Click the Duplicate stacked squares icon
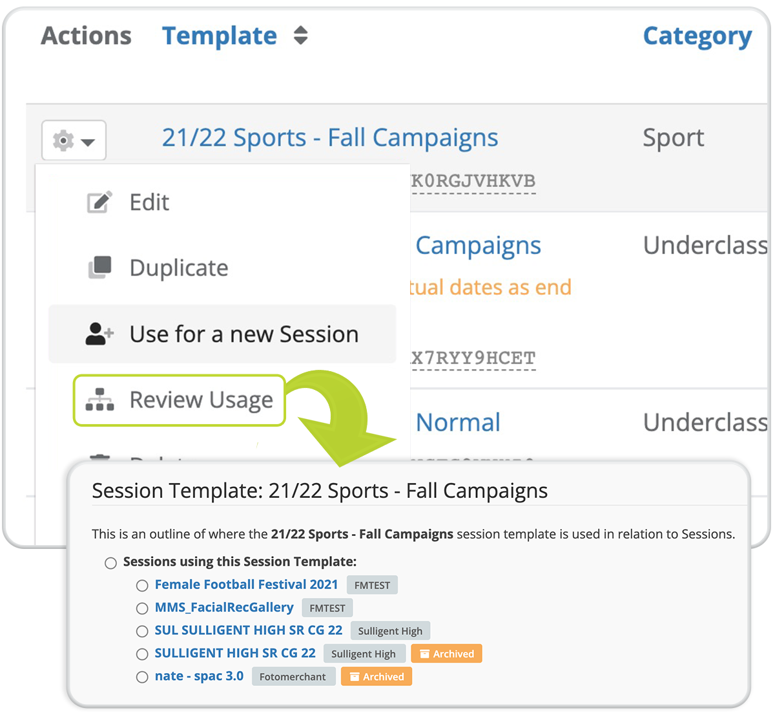Image resolution: width=775 pixels, height=719 pixels. click(99, 267)
